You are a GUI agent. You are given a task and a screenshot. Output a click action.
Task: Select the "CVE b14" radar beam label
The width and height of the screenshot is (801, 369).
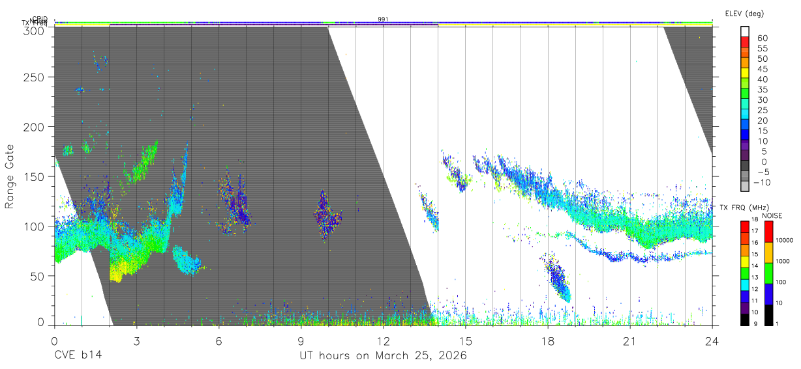click(x=78, y=355)
